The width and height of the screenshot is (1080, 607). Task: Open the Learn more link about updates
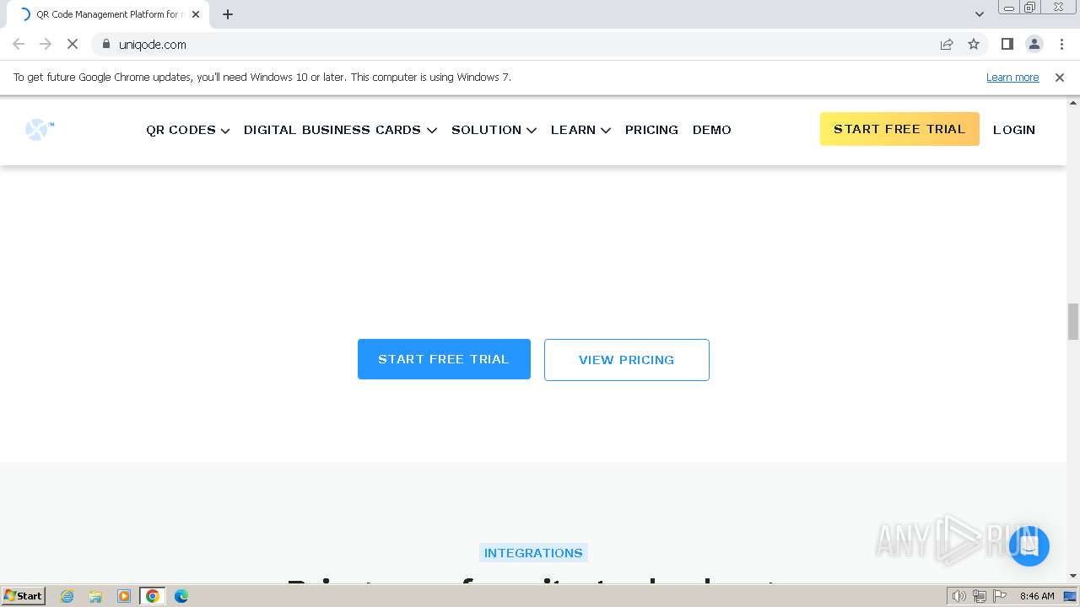tap(1012, 77)
